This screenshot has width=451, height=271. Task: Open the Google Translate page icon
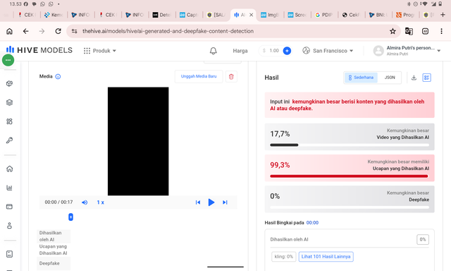pos(409,31)
